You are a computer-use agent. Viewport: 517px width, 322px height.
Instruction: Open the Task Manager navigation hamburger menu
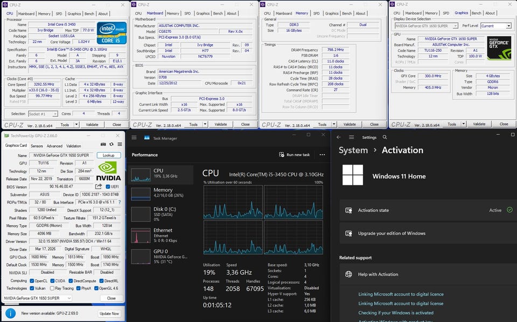pyautogui.click(x=134, y=138)
